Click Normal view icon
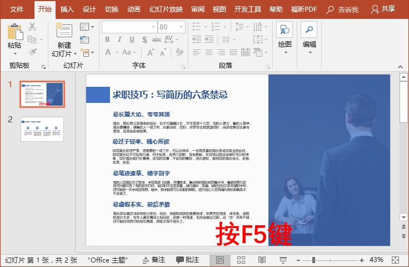The width and height of the screenshot is (409, 267). point(220,260)
